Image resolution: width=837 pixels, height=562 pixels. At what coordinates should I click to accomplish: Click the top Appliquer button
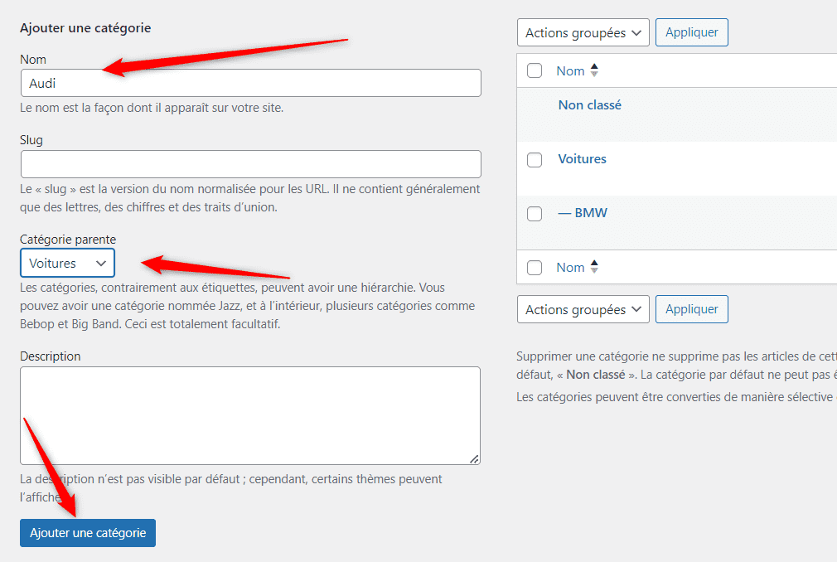coord(691,32)
